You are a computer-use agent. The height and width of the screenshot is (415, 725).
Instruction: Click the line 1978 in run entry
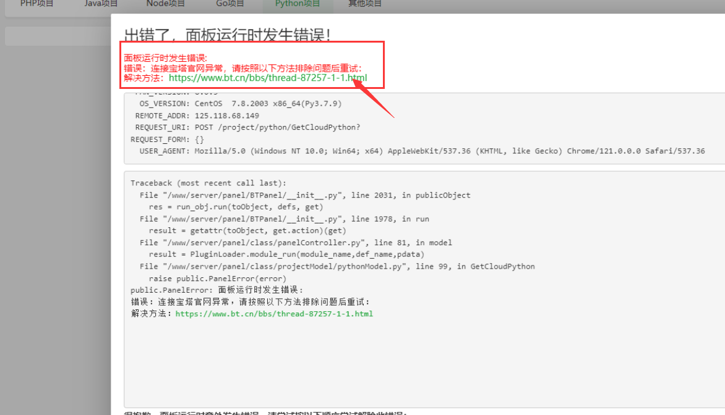(x=285, y=219)
